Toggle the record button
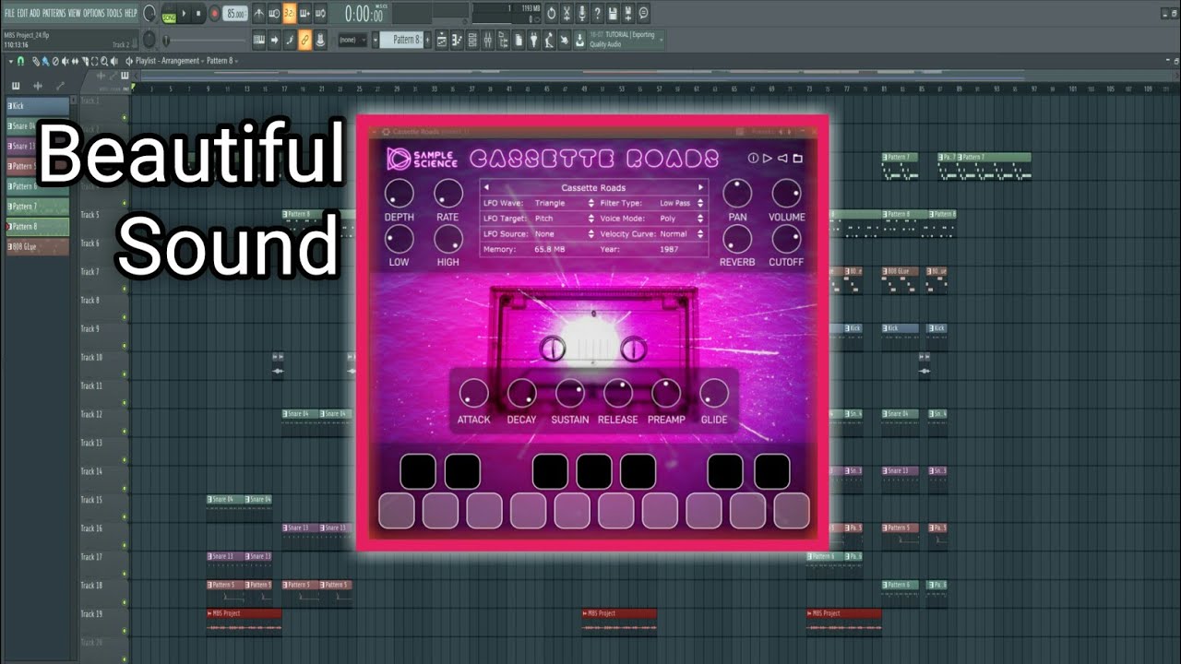The width and height of the screenshot is (1181, 664). 214,14
